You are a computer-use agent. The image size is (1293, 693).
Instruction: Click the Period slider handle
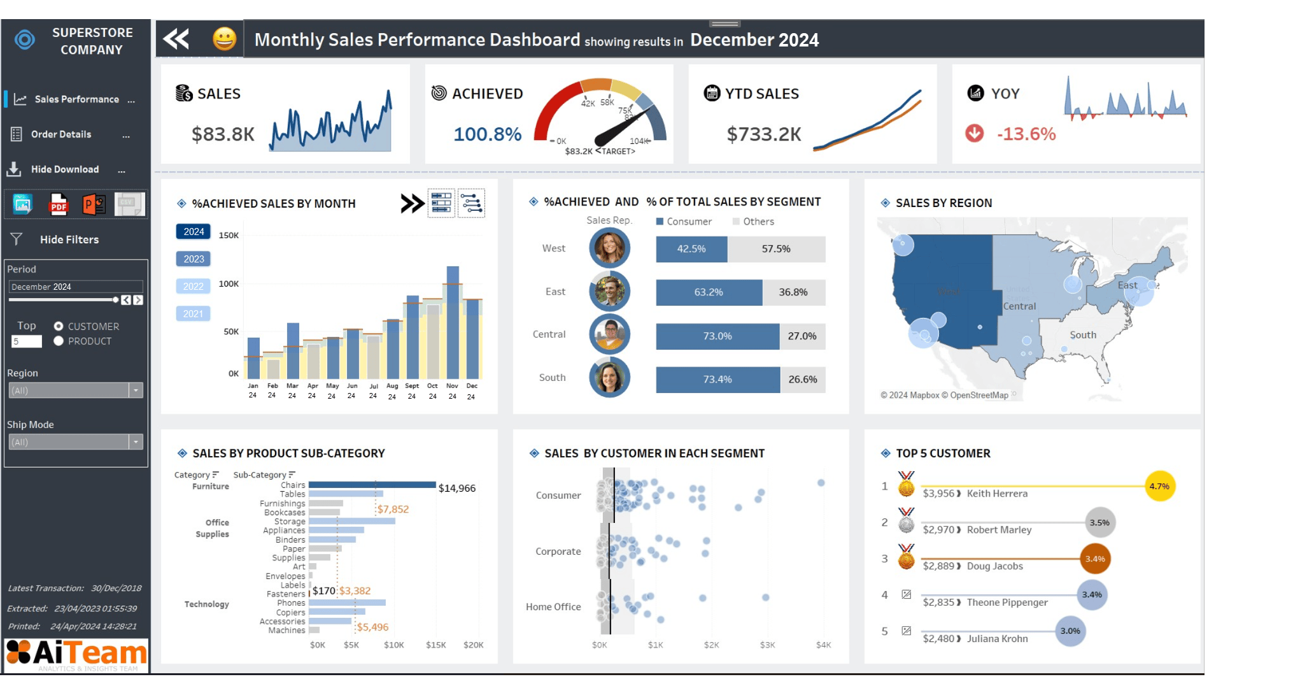click(115, 299)
